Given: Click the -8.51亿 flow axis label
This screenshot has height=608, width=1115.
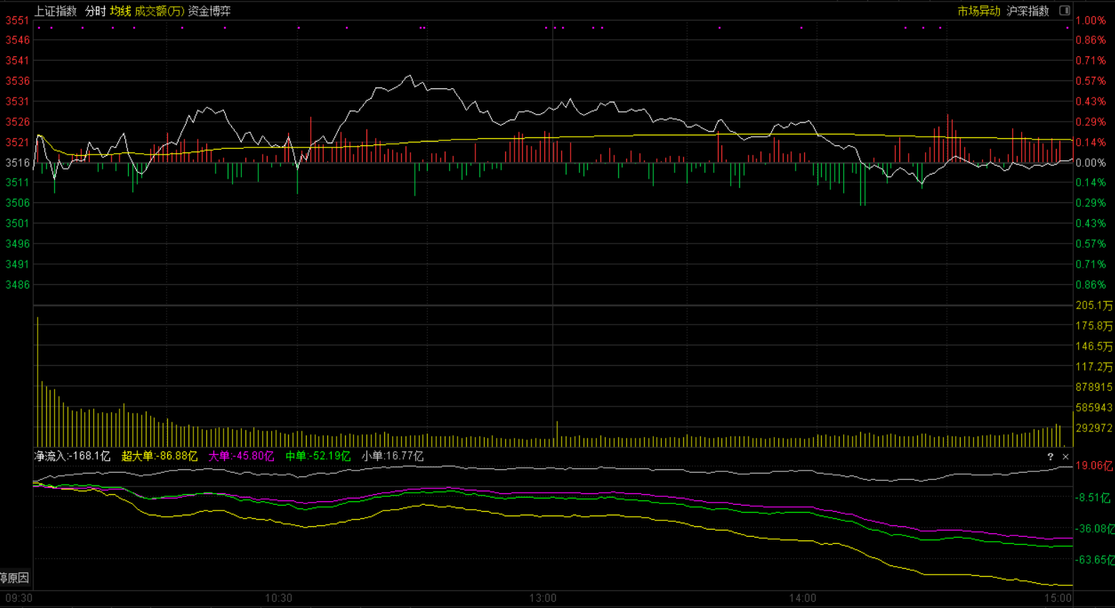Looking at the screenshot, I should tap(1093, 497).
